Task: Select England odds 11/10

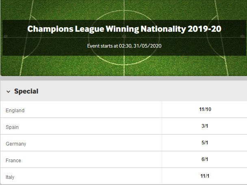Action: click(205, 109)
